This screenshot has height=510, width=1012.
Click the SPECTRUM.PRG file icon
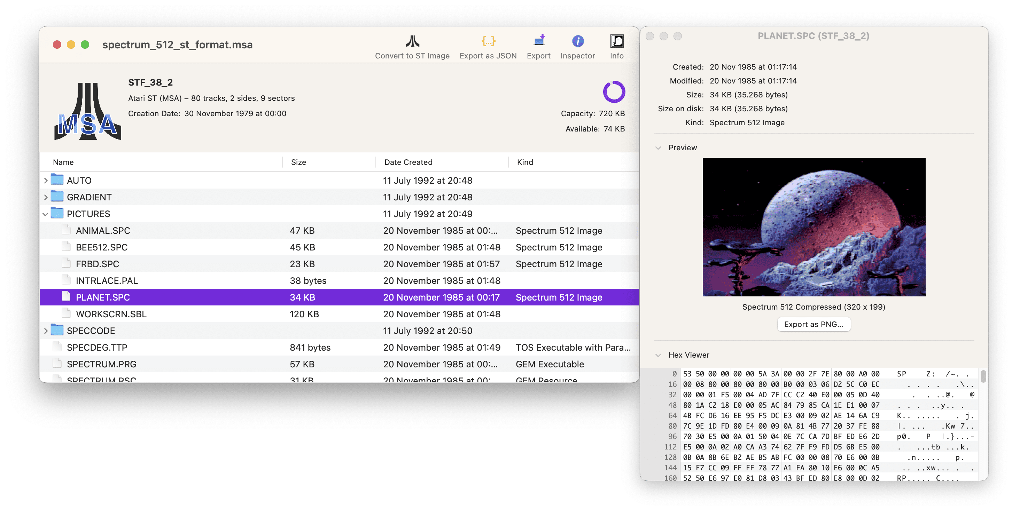[57, 364]
